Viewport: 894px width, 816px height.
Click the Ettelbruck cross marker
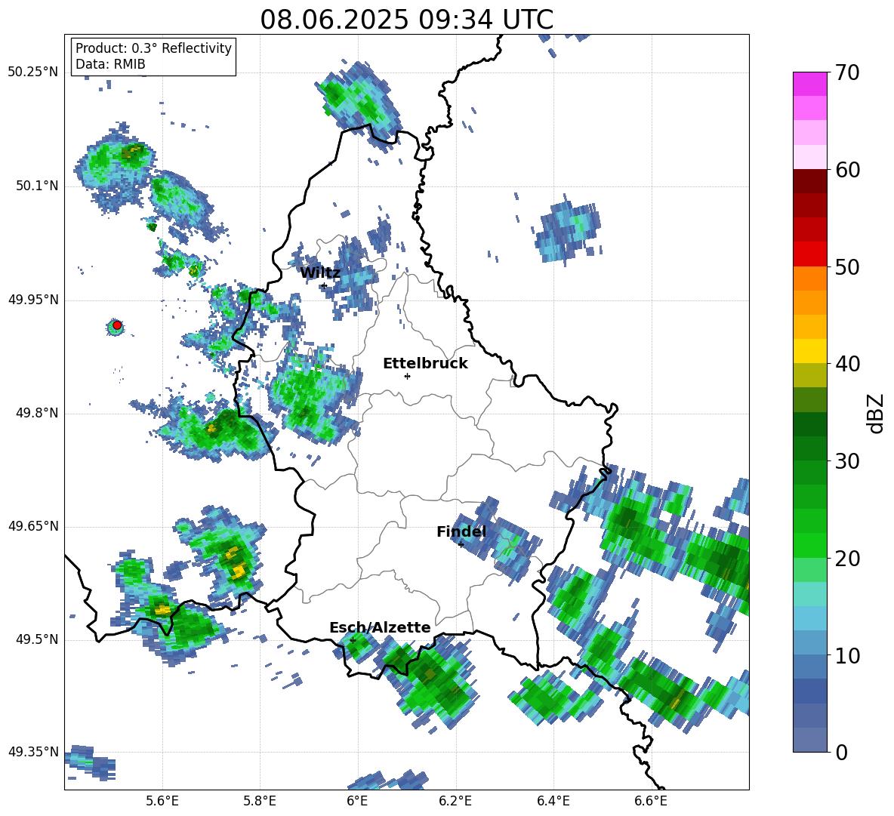(x=407, y=376)
